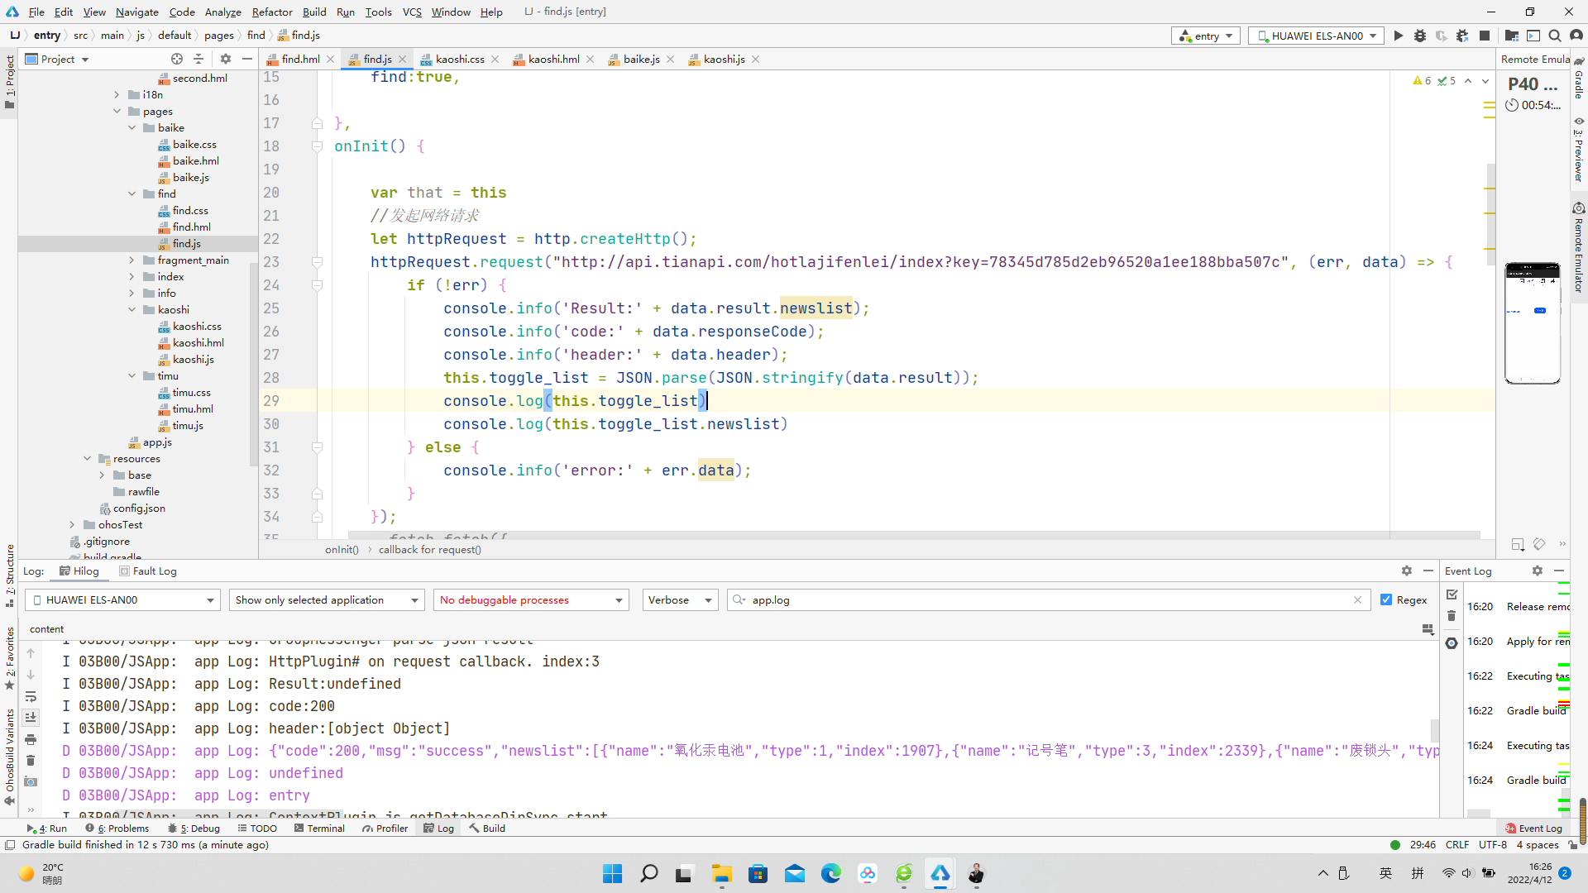1588x893 pixels.
Task: Toggle Structure tool window
Action: click(x=10, y=575)
